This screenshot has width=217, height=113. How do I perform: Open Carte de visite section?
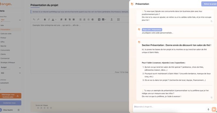6,34
